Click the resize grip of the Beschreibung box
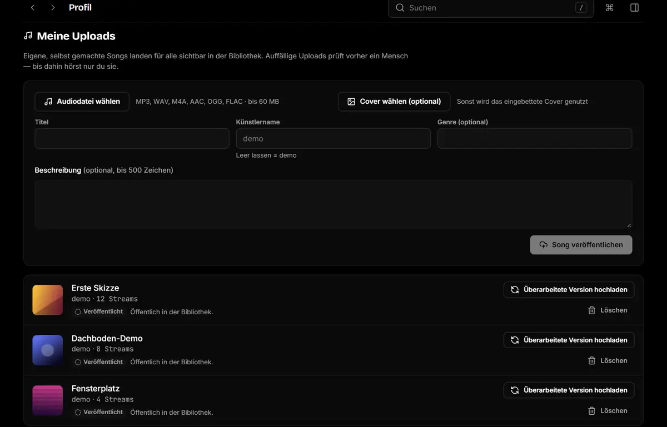Viewport: 667px width, 427px height. coord(629,225)
